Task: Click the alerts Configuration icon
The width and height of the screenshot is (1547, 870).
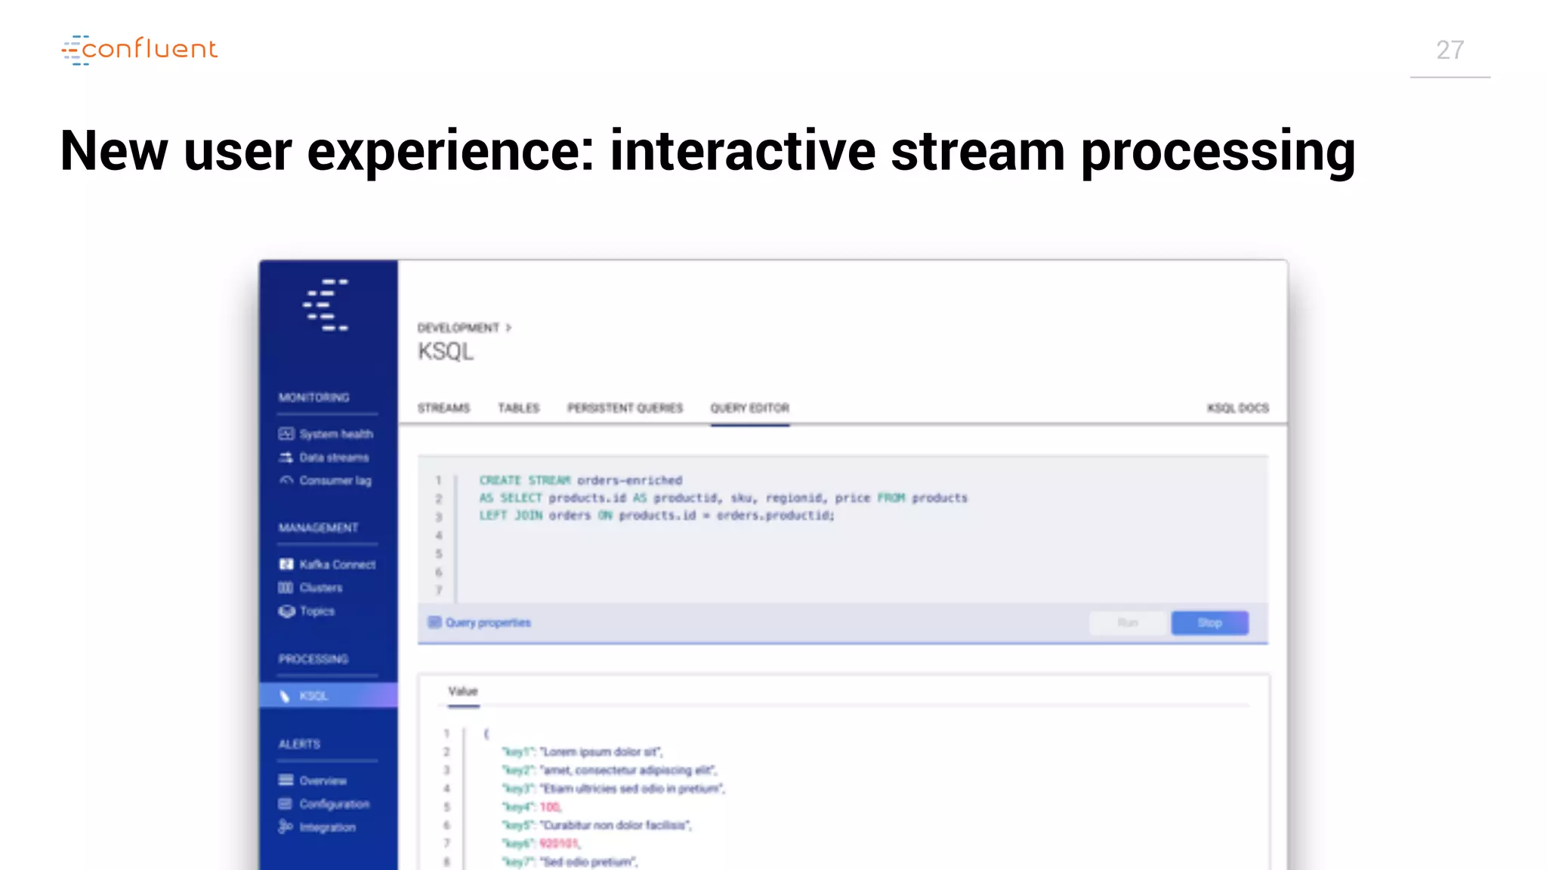Action: 286,804
